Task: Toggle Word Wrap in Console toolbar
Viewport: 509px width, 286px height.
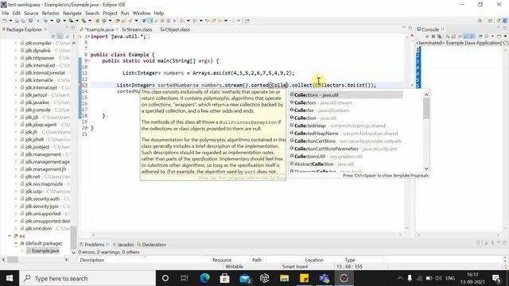Action: pos(460,37)
